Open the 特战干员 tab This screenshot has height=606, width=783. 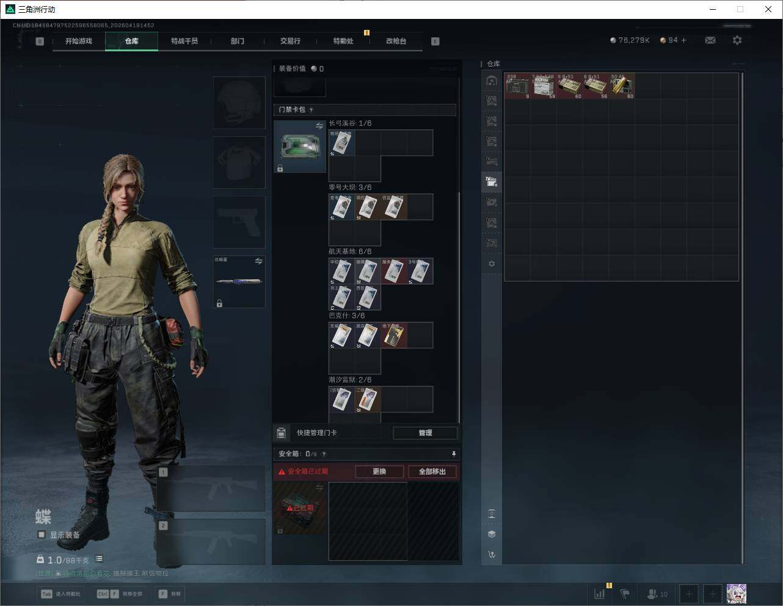pyautogui.click(x=184, y=41)
